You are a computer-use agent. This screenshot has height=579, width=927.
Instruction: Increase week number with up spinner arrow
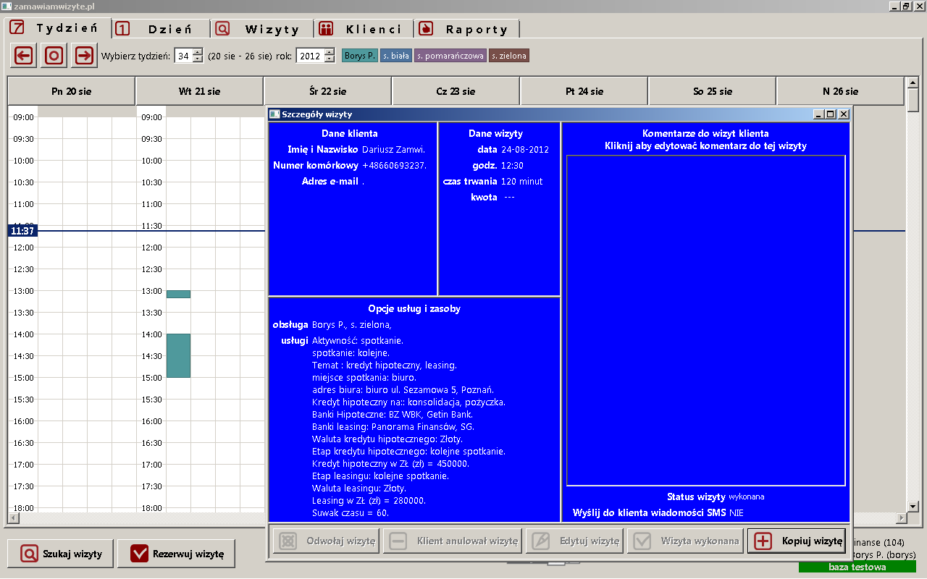[198, 52]
